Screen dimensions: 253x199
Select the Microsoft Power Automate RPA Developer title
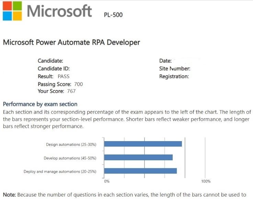click(71, 42)
